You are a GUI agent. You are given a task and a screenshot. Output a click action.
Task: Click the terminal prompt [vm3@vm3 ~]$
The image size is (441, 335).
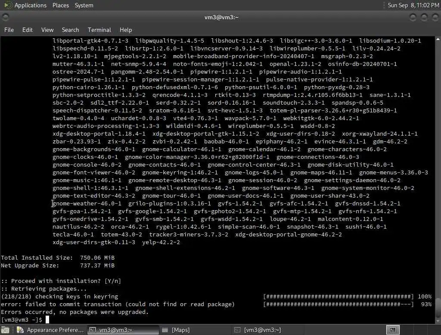(22, 320)
